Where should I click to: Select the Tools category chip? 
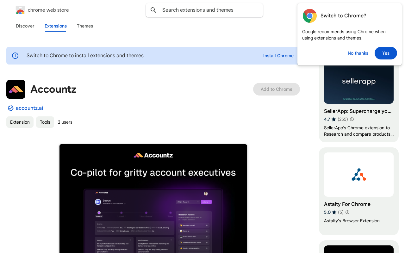[45, 122]
